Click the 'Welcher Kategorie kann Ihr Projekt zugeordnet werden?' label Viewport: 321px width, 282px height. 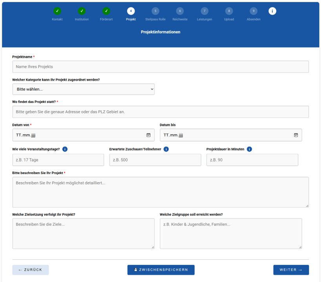tap(56, 80)
